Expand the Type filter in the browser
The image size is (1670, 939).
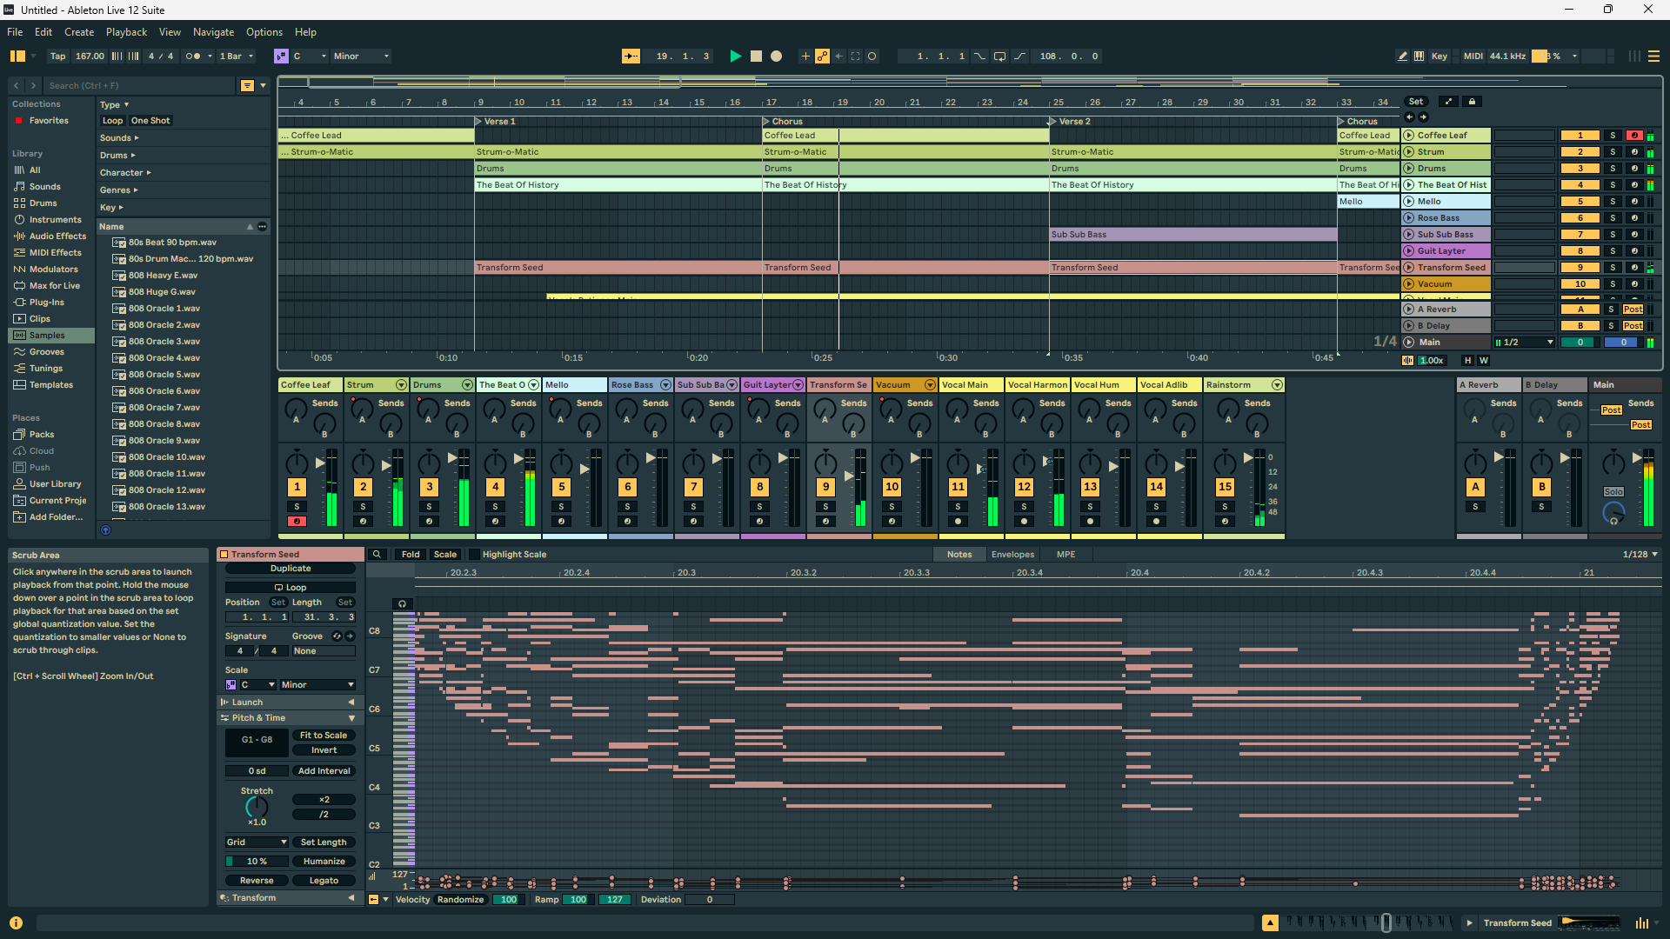click(x=114, y=104)
